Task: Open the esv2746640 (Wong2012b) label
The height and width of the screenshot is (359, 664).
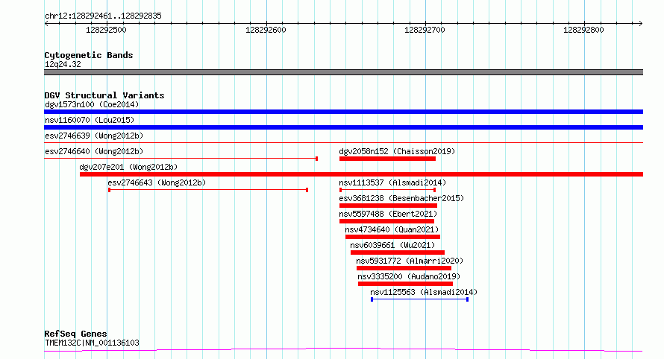Action: tap(94, 151)
